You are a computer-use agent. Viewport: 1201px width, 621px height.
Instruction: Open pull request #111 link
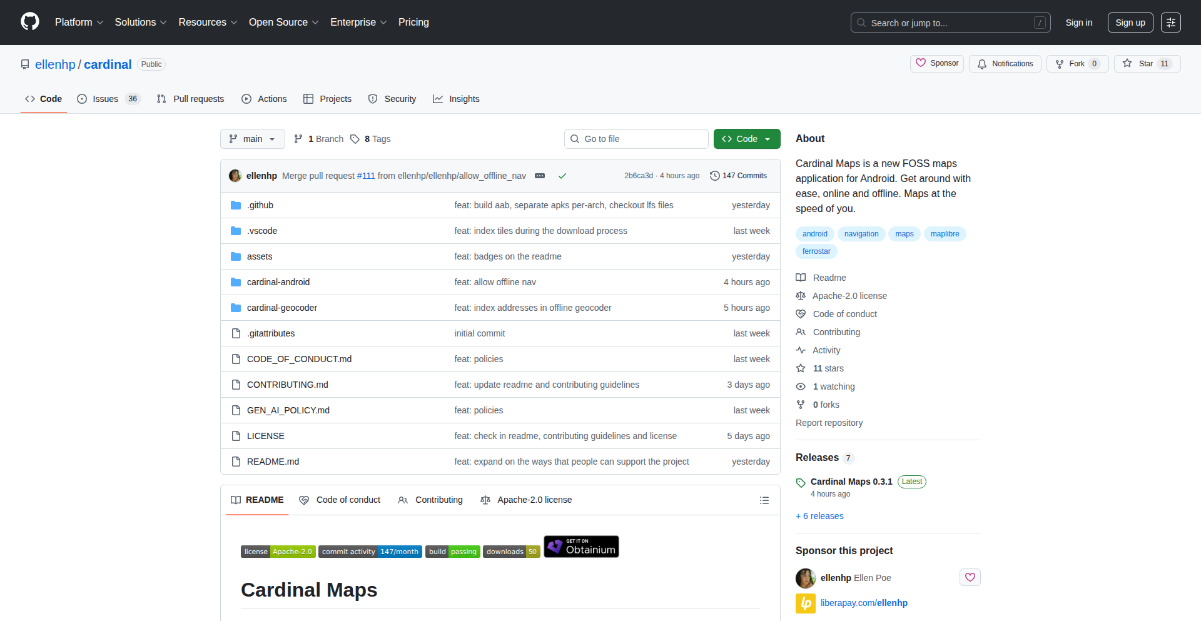[366, 176]
